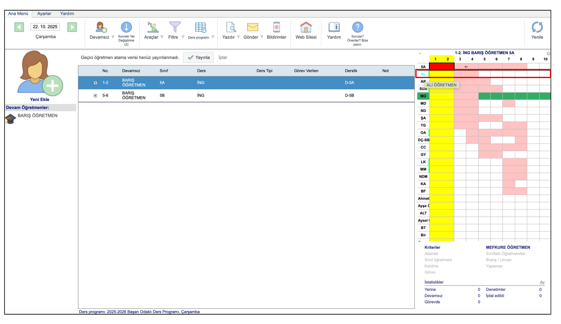Viewport: 561px width, 324px height.
Task: Click the İptal cancel link
Action: coord(223,58)
